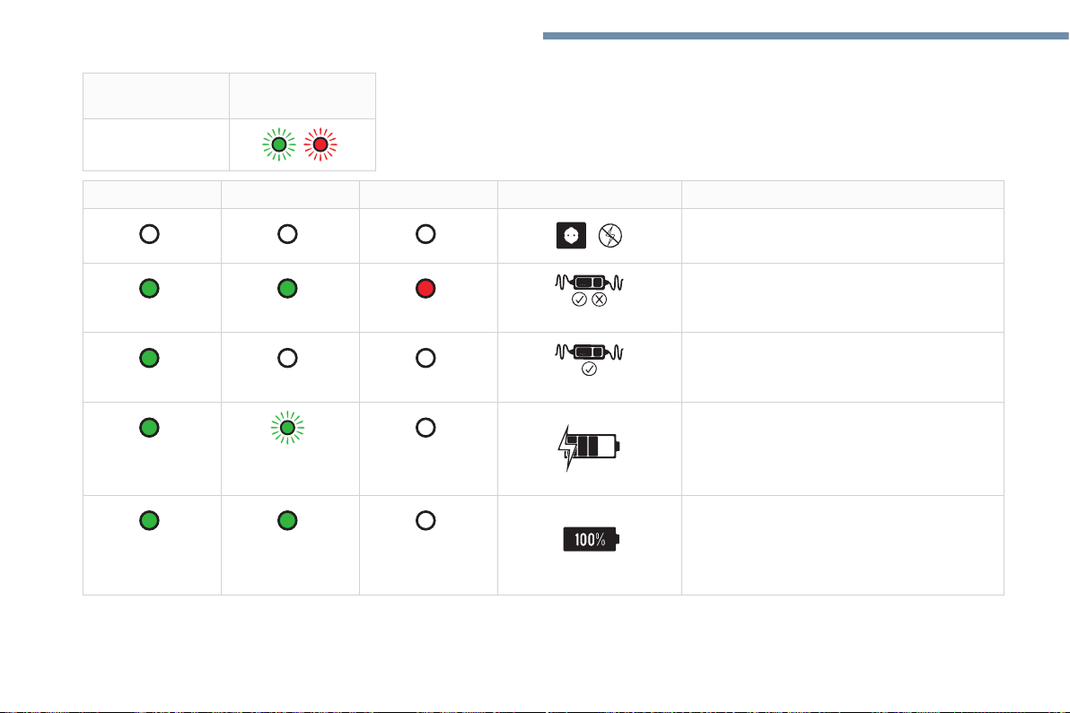Click the small cross circle under control box
This screenshot has width=1070, height=713.
click(599, 300)
